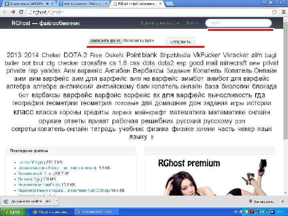Viewport: 288px width, 216px height.
Task: Focus the site search field
Action: 238,23
